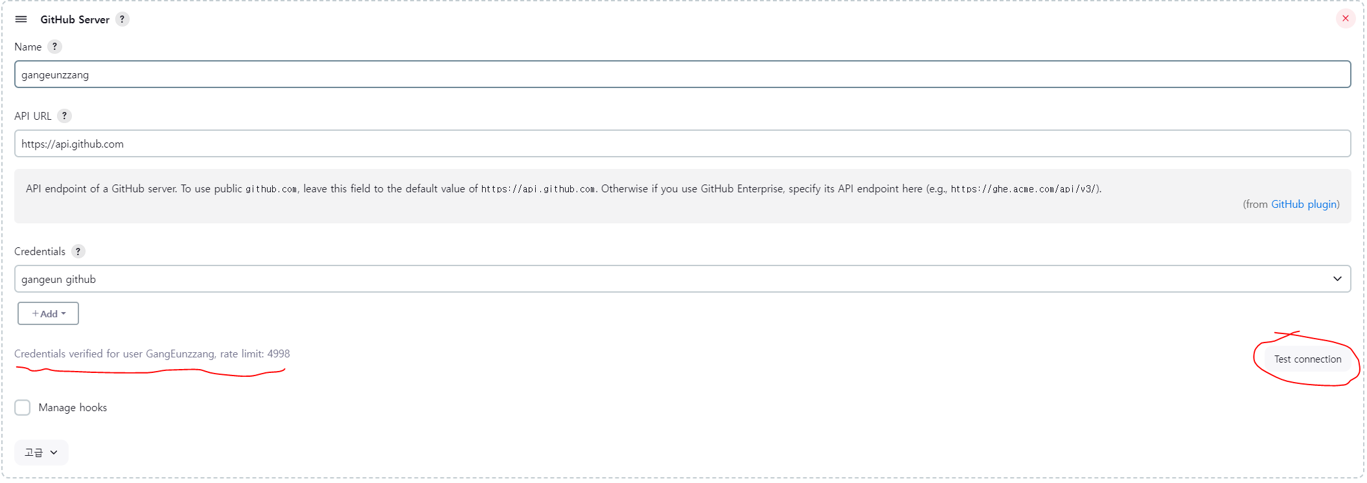Screen dimensions: 1367x483
Task: Click the Test connection button
Action: pos(1307,359)
